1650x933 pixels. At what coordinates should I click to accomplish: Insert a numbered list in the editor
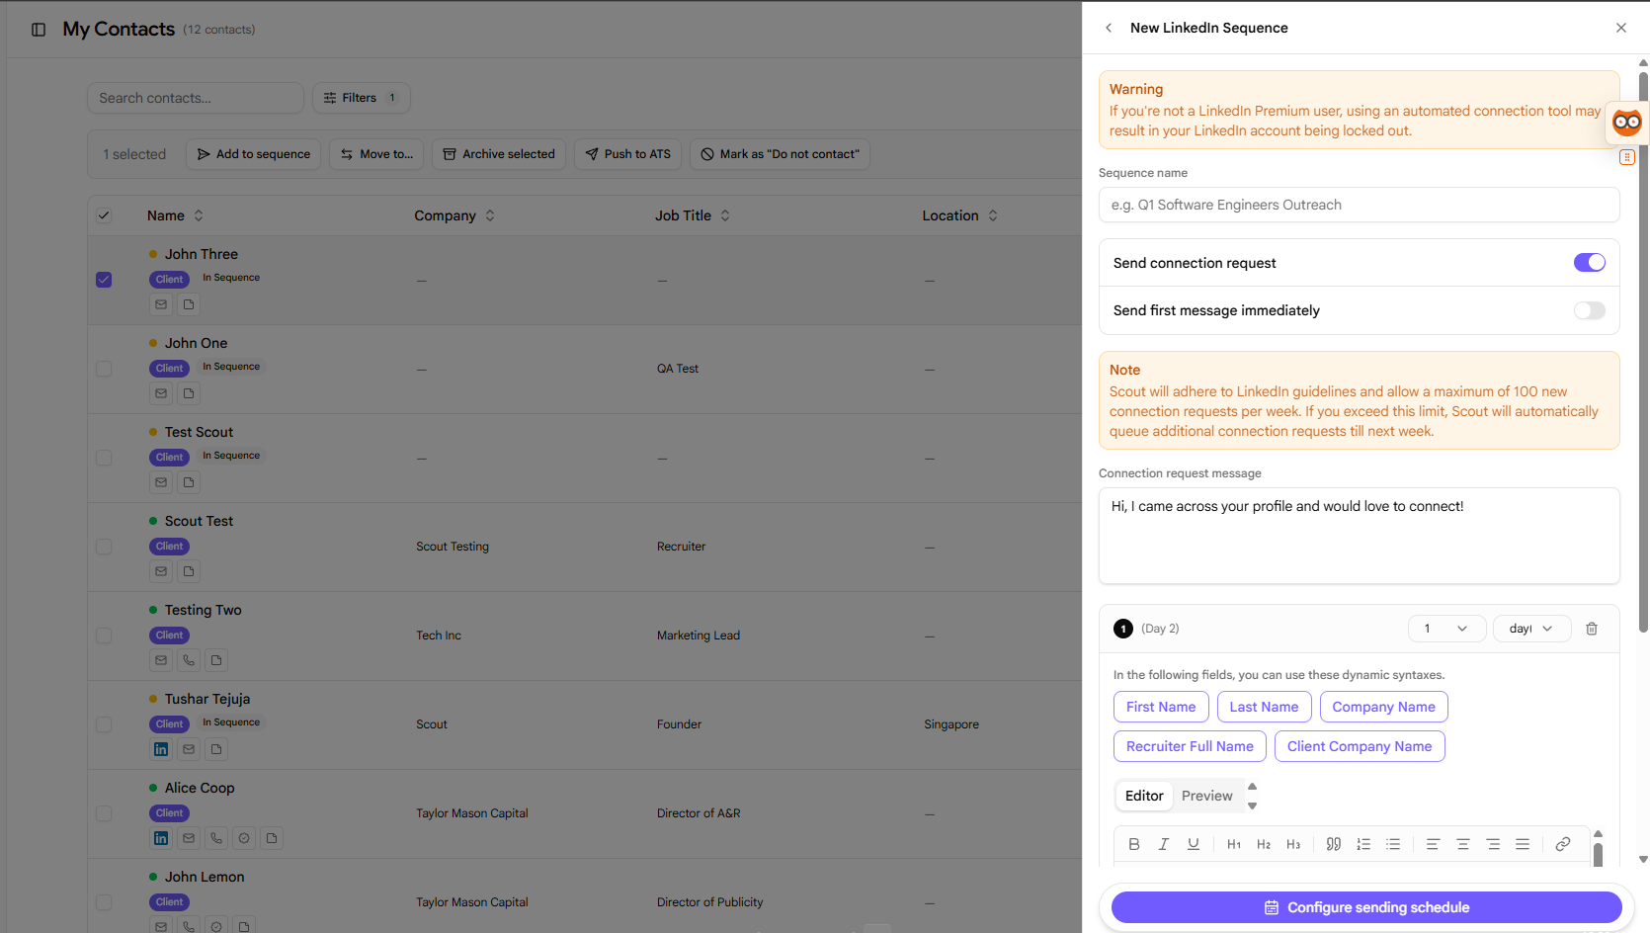point(1363,844)
